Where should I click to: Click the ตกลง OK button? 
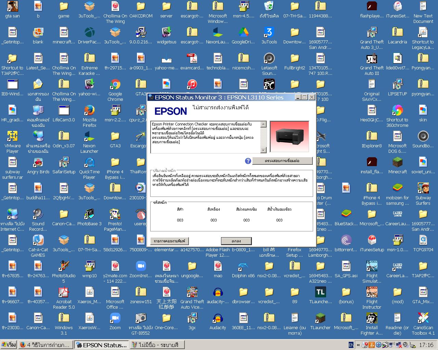[236, 241]
